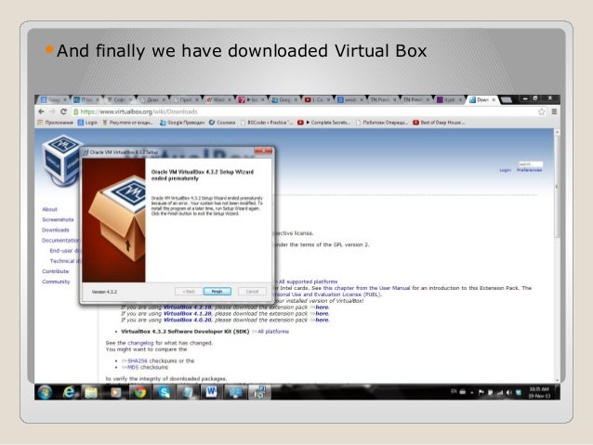
Task: Click the VirtualBox cube logo on page
Action: [61, 161]
